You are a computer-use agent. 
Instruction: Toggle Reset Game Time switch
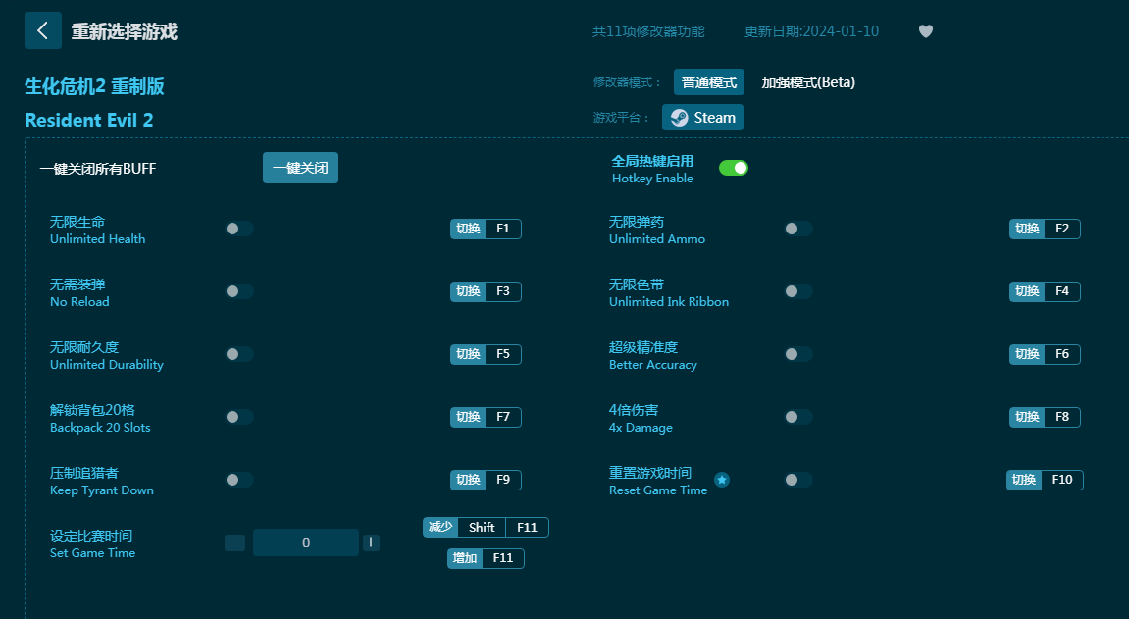[798, 480]
